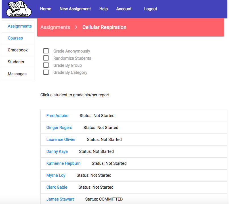Click Myrna Loy's Not Started status
Screen dimensions: 229x204
pyautogui.click(x=94, y=175)
